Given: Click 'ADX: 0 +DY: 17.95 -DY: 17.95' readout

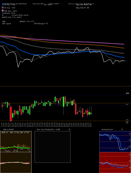Looking at the screenshot, I should [15, 132].
